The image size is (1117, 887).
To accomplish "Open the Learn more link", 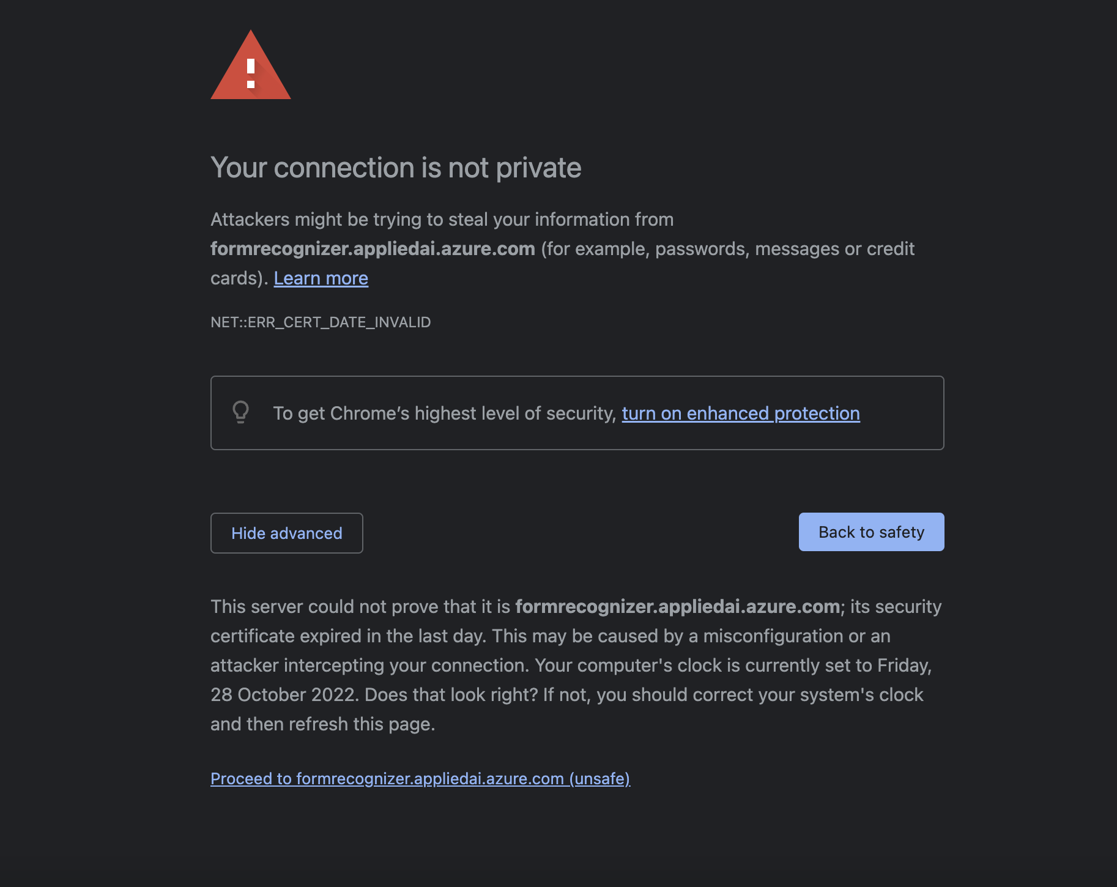I will 321,278.
